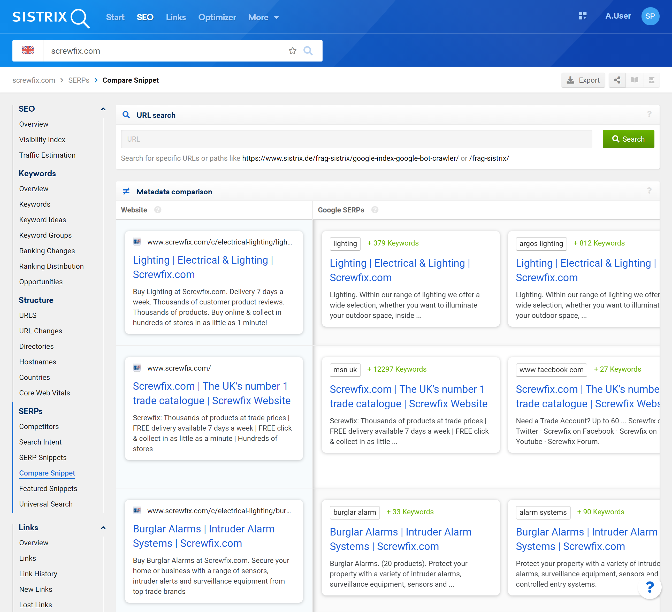Open the More dropdown in top navigation
The height and width of the screenshot is (612, 672).
click(263, 17)
